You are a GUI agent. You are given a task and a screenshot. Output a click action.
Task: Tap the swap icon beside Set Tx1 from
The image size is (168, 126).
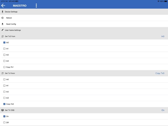[x=2, y=73]
